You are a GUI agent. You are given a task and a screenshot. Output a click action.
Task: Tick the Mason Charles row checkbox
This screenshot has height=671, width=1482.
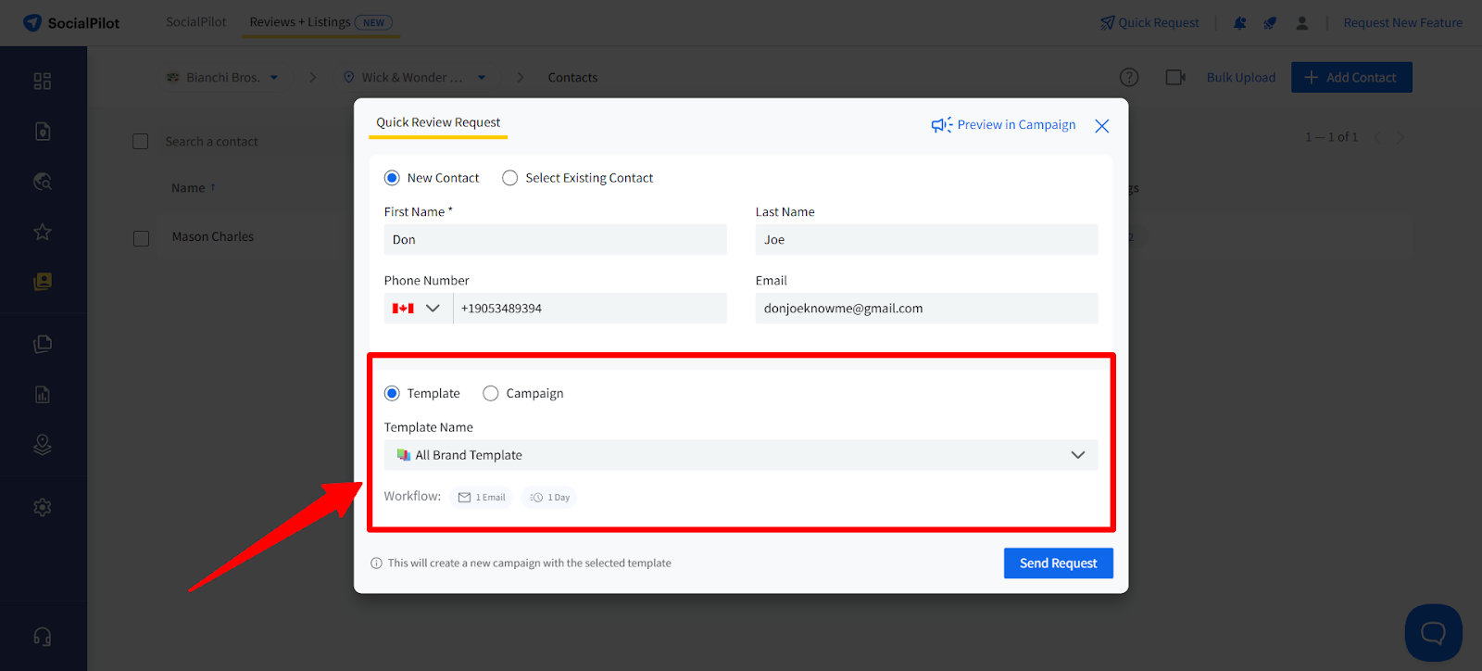coord(141,238)
